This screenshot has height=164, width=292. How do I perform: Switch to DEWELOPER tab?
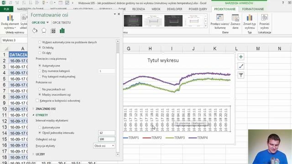[174, 9]
